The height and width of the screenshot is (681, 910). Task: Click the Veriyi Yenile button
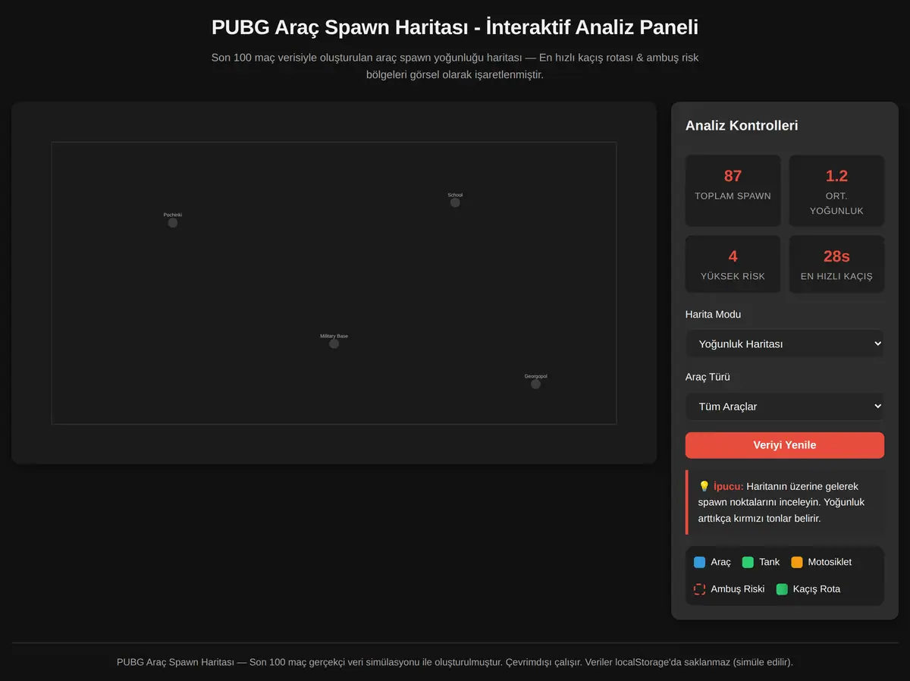(x=785, y=445)
